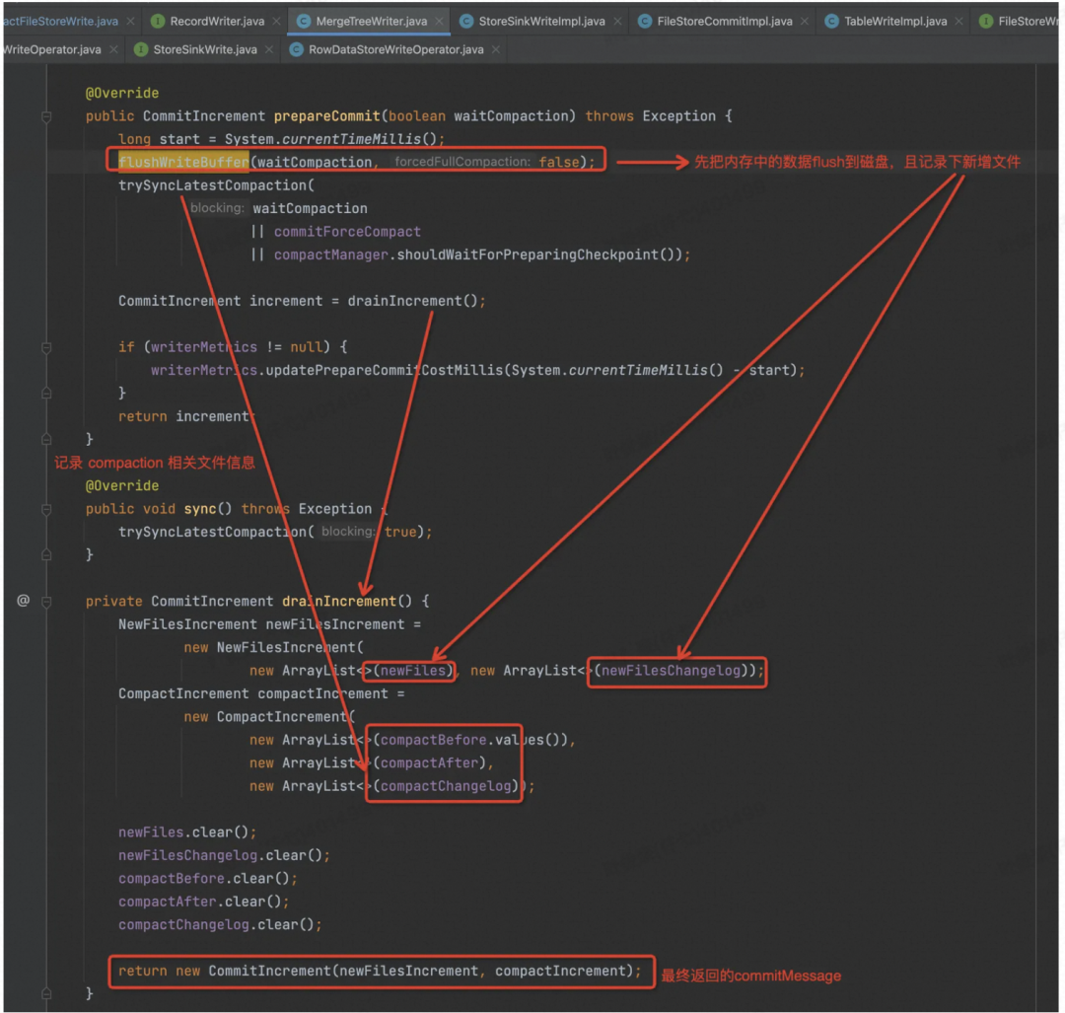The height and width of the screenshot is (1013, 1065).
Task: Open the partially hidden FileStoreWrite tab at right
Action: [1026, 21]
